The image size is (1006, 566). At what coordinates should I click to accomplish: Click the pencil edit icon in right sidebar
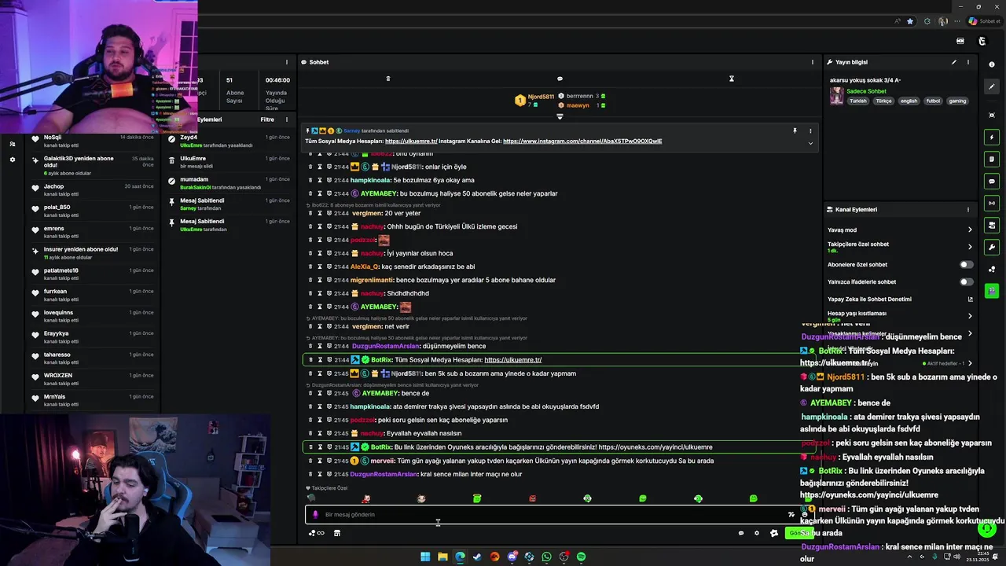pyautogui.click(x=992, y=86)
